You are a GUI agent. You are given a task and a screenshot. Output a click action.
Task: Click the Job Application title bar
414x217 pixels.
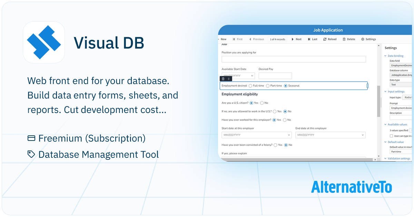click(x=328, y=30)
